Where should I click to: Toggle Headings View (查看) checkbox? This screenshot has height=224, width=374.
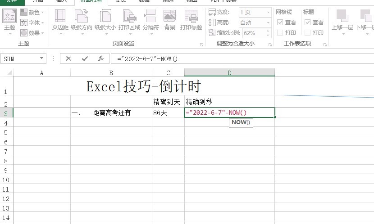pyautogui.click(x=308, y=22)
